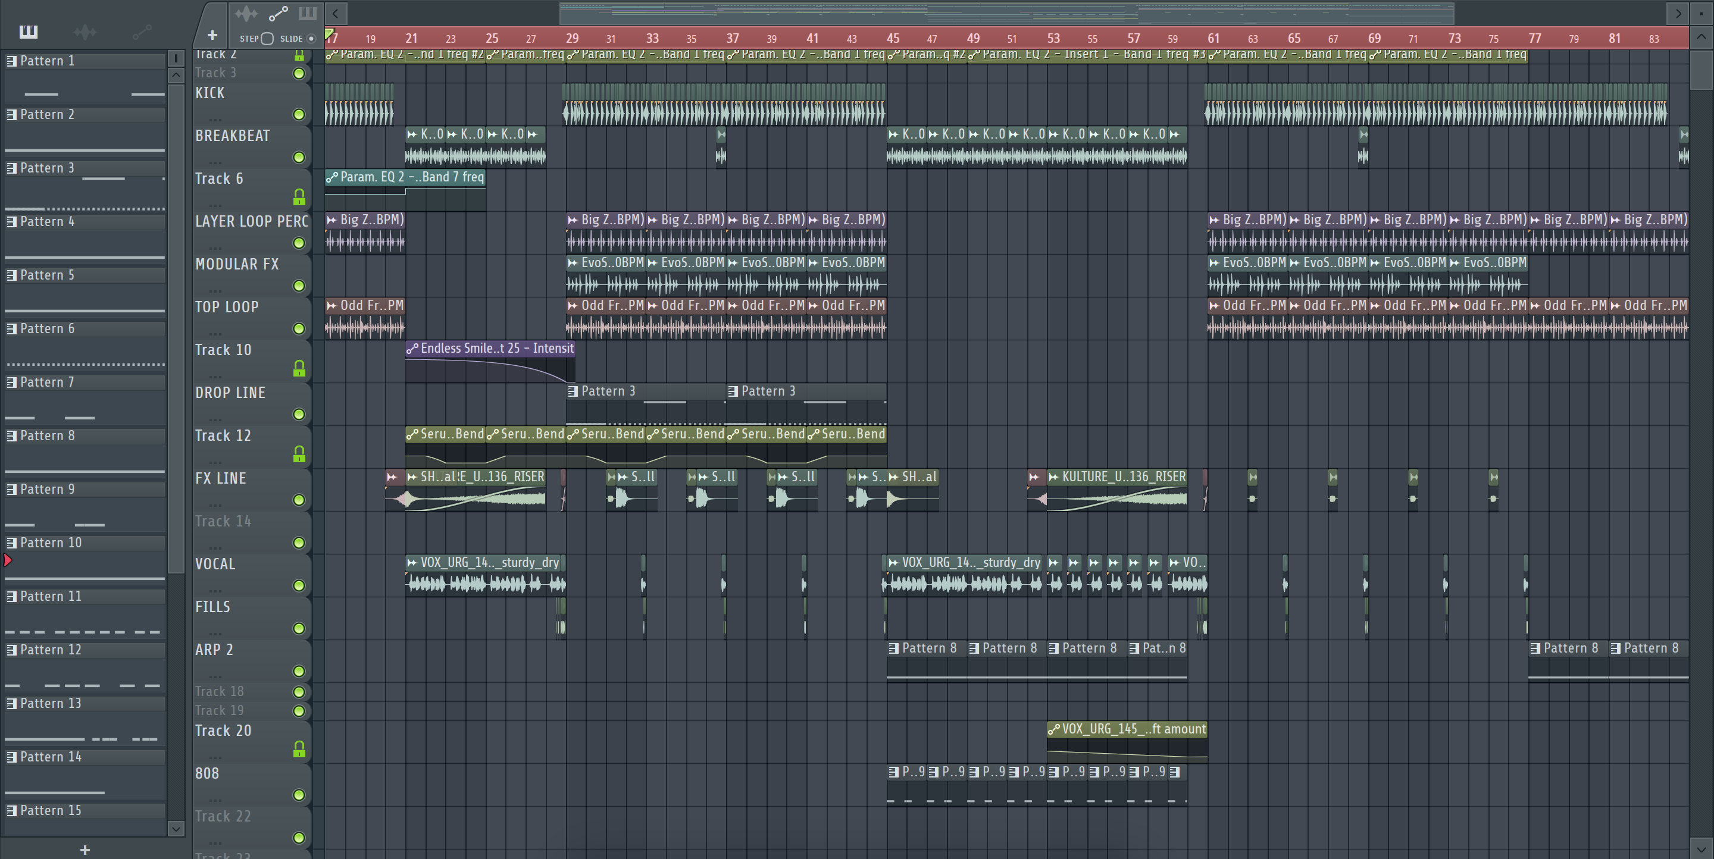The height and width of the screenshot is (859, 1714).
Task: Show audio clips filter in picker panel
Action: 85,32
